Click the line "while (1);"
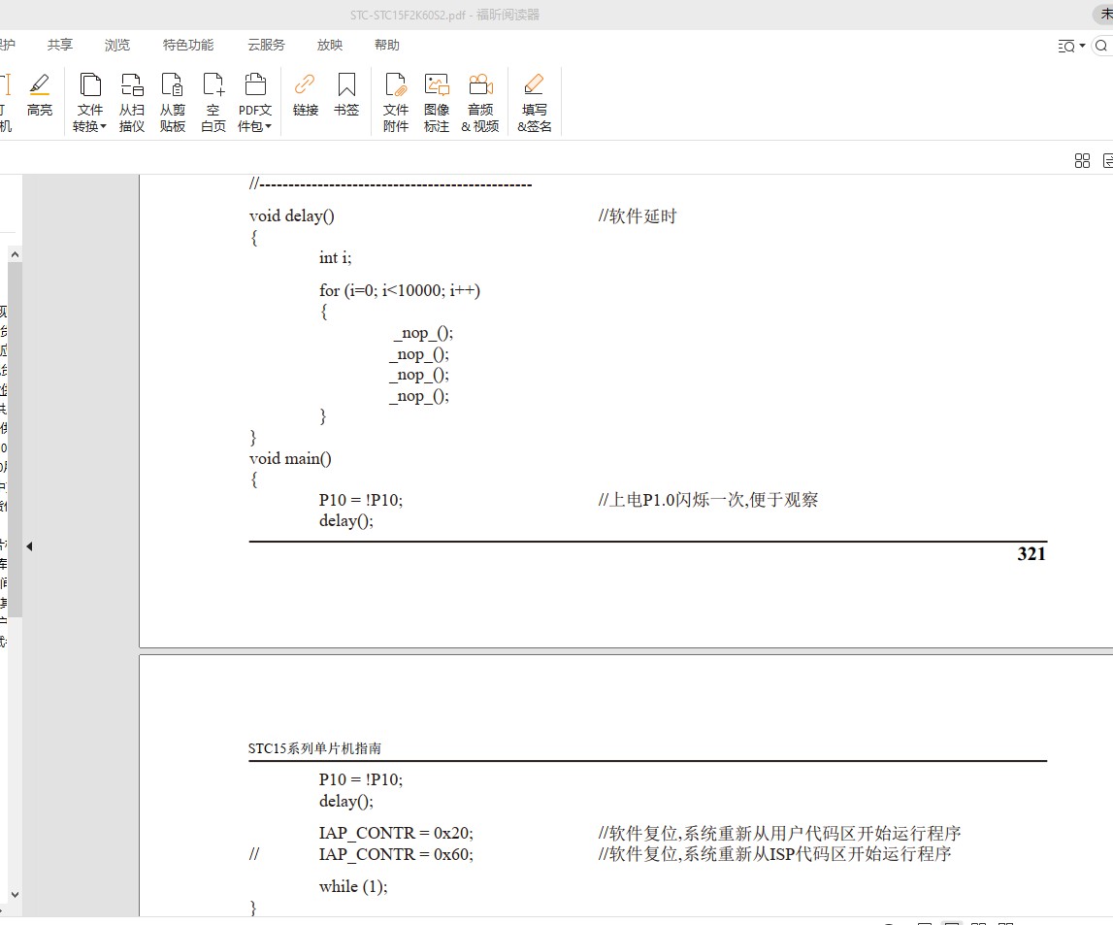1113x925 pixels. [353, 887]
